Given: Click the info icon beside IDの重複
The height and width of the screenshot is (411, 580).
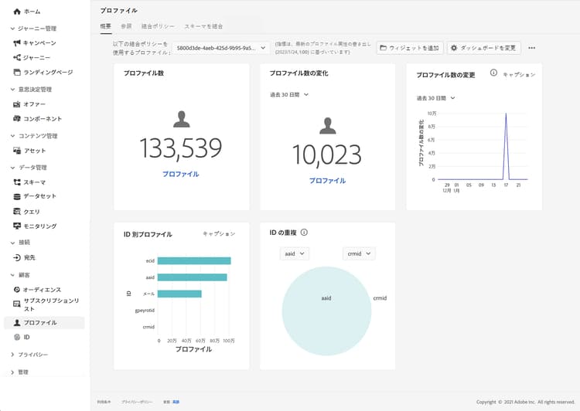Looking at the screenshot, I should click(304, 233).
